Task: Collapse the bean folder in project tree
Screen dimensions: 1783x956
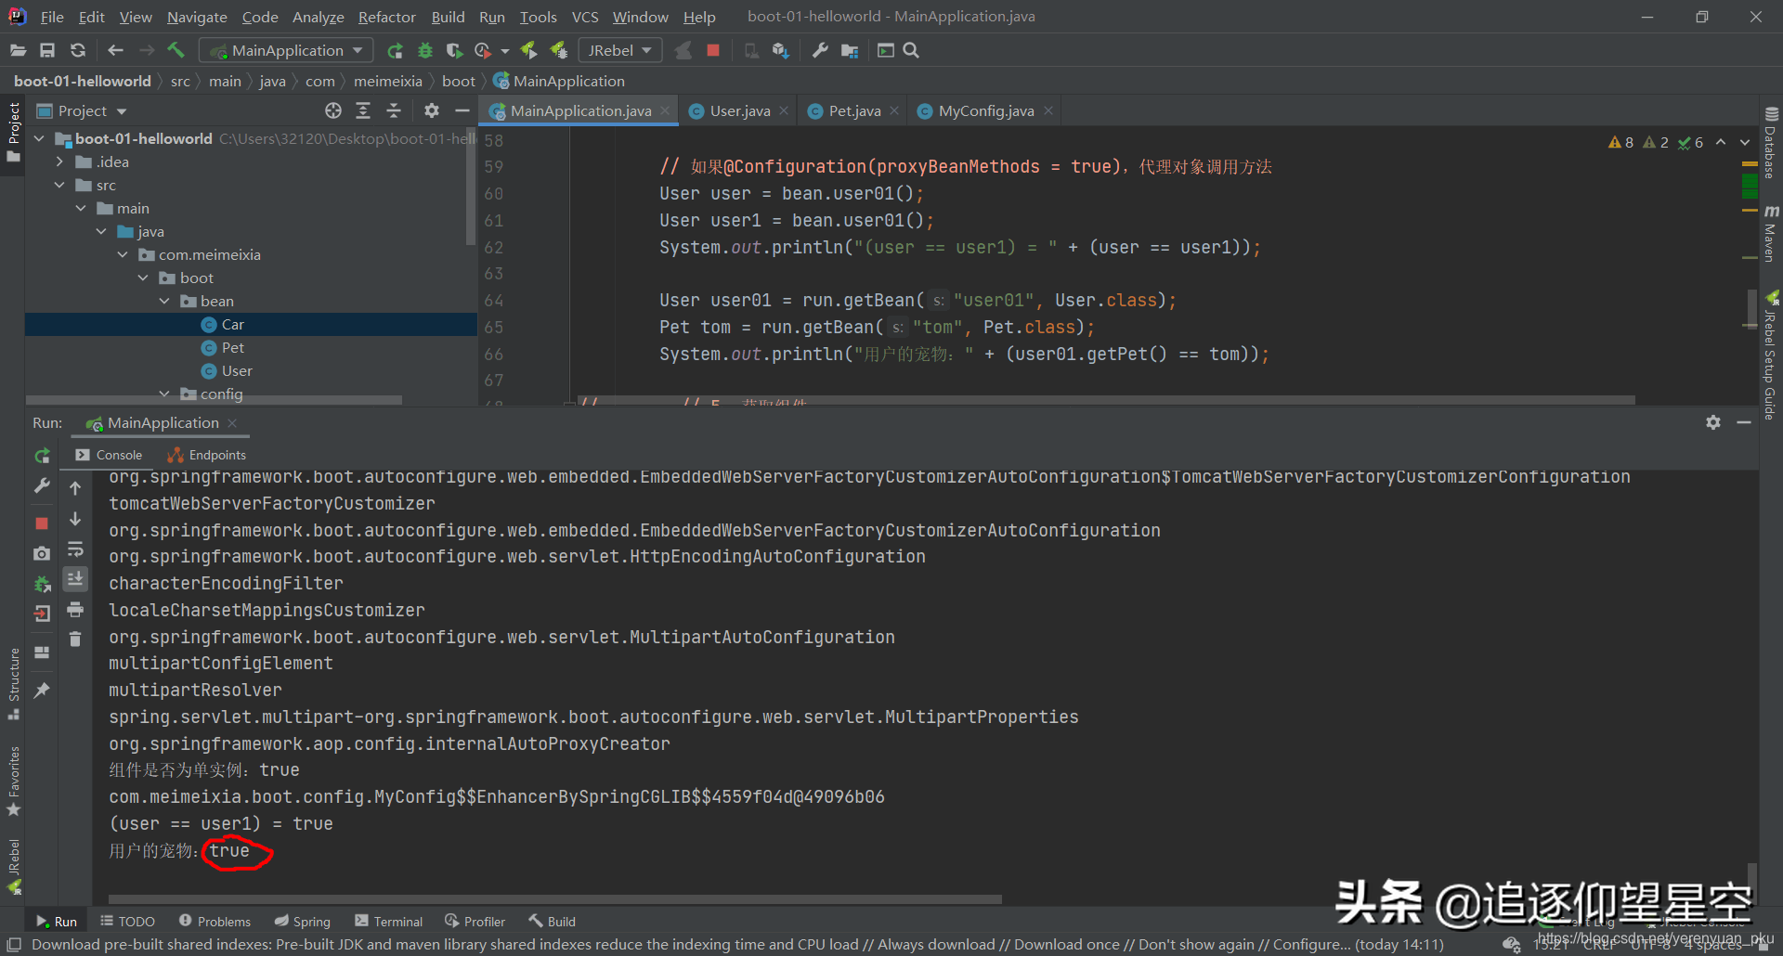Action: (164, 302)
